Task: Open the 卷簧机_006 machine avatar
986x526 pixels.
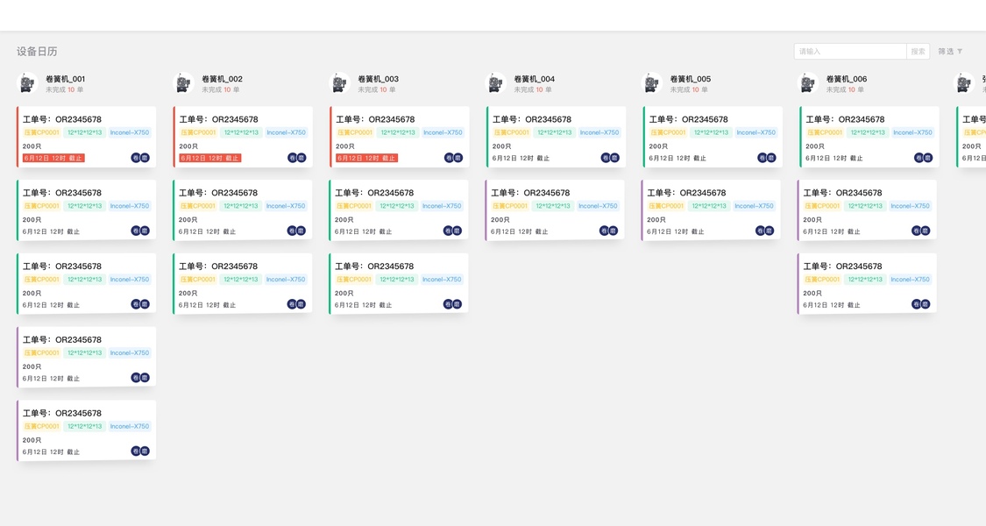Action: point(807,83)
